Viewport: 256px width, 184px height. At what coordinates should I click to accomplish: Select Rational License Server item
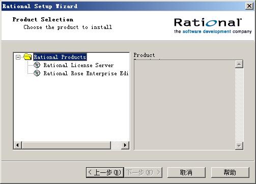(78, 65)
